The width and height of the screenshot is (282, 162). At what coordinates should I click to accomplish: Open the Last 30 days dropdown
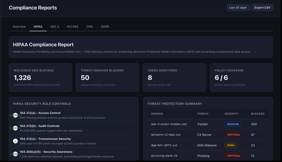(x=238, y=8)
